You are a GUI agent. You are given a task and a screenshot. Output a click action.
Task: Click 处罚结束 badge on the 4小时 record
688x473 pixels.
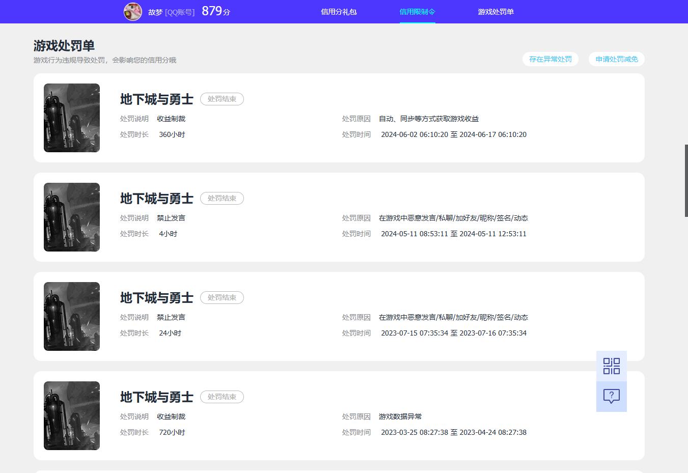click(x=222, y=198)
